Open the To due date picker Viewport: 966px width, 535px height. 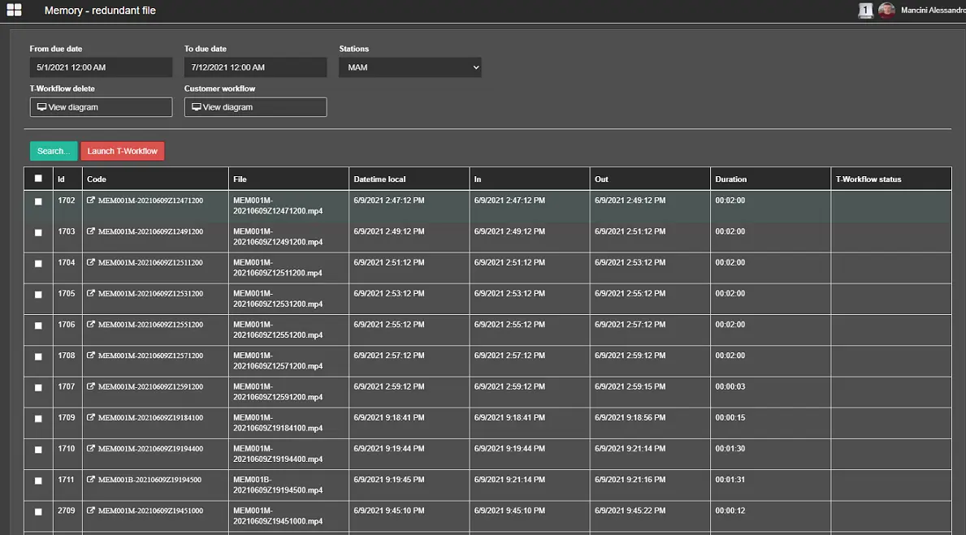[x=255, y=67]
